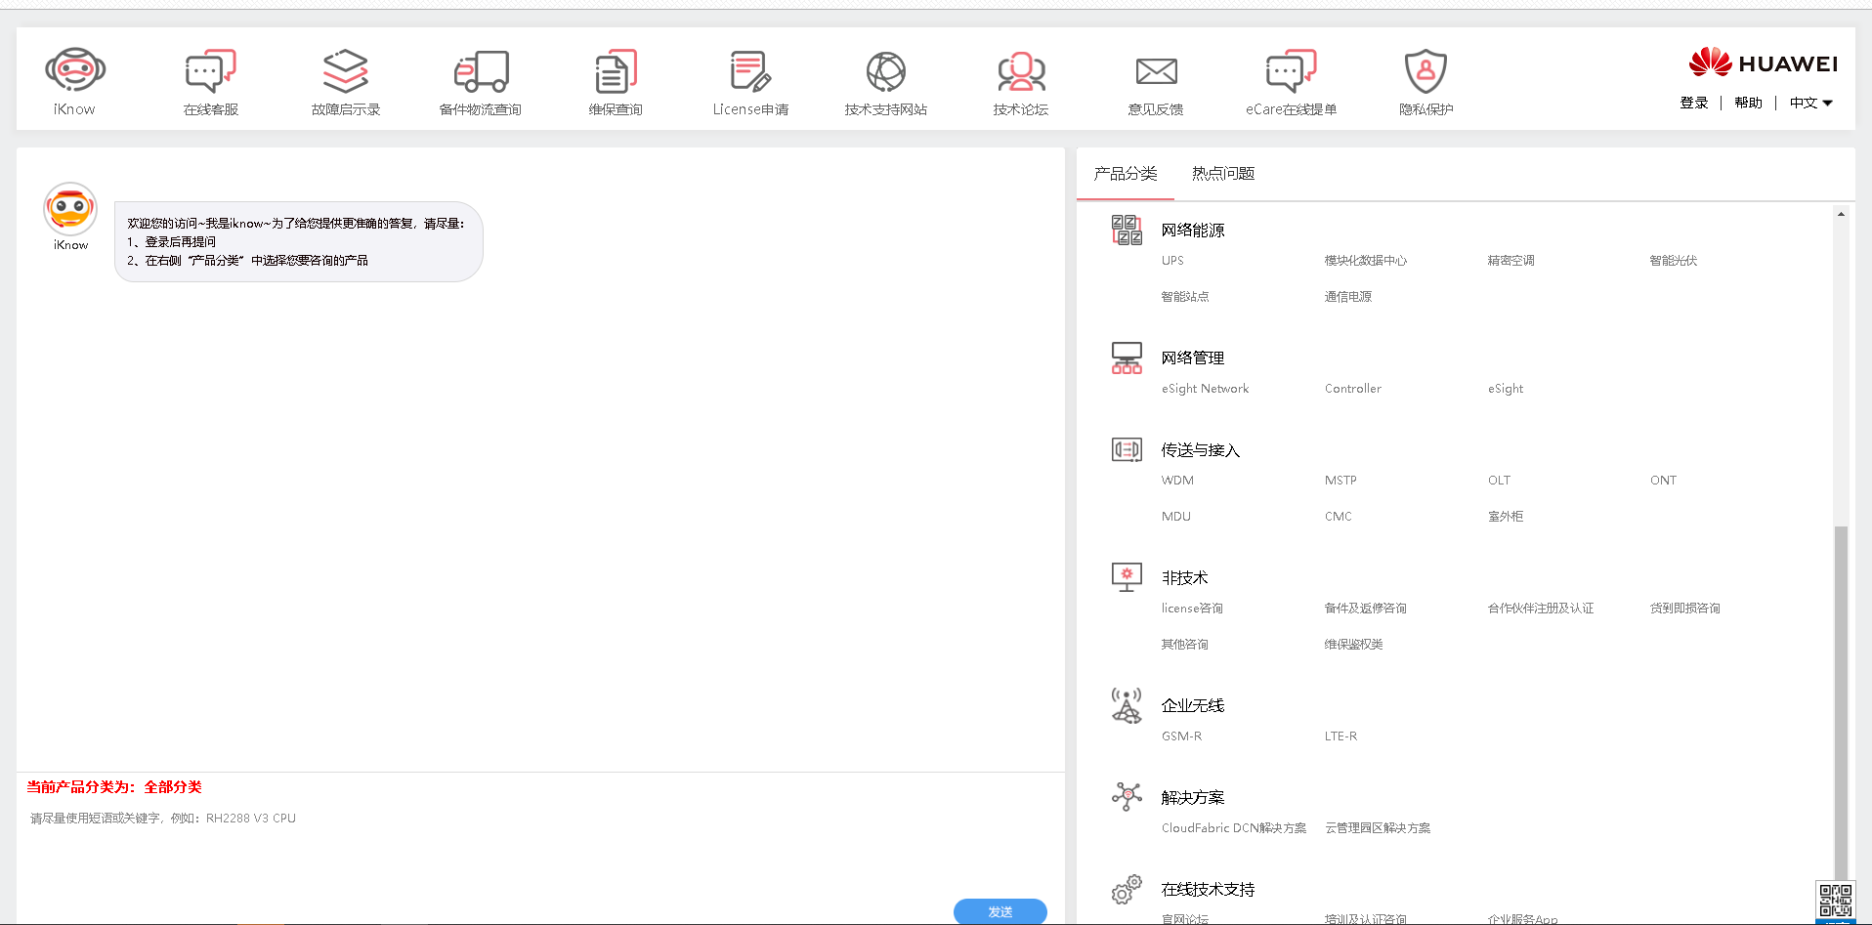The height and width of the screenshot is (925, 1872).
Task: Click the 解决方案 category icon
Action: (1127, 797)
